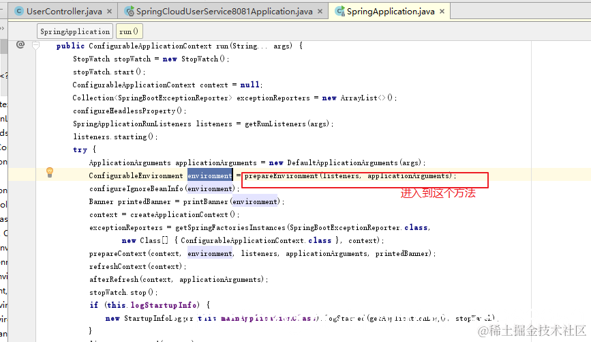Click the configureHeadlessProperty call
Screen dimensions: 591x342
(x=124, y=111)
